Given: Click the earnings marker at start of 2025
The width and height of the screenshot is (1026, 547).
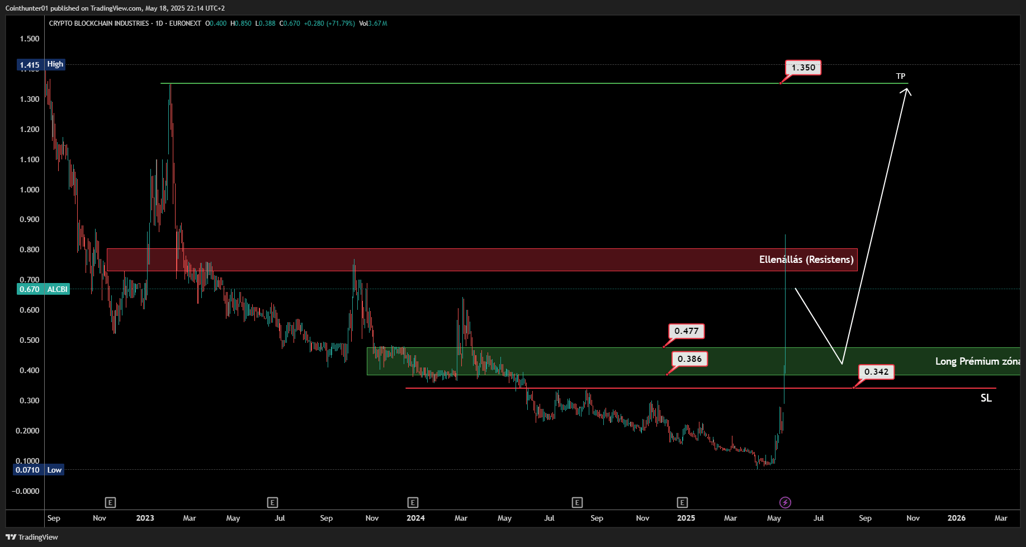Looking at the screenshot, I should click(682, 502).
